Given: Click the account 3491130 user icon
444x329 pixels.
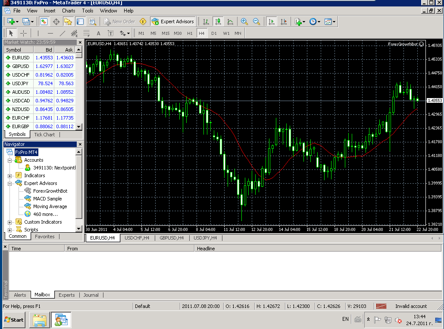Looking at the screenshot, I should click(x=28, y=168).
